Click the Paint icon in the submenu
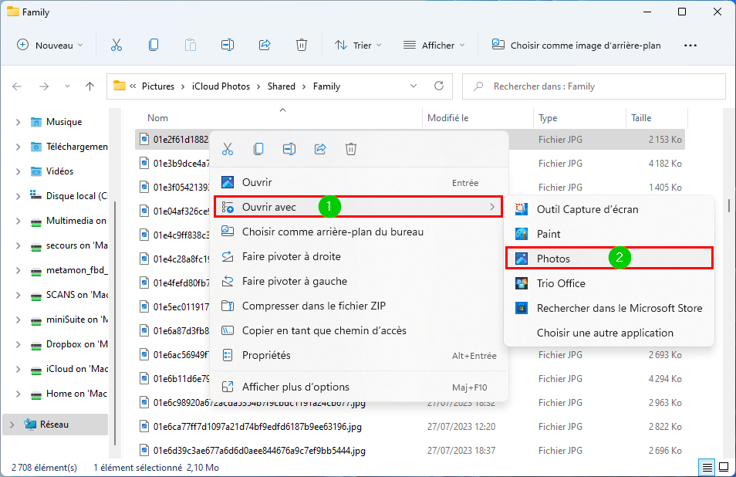This screenshot has width=736, height=477. click(x=522, y=234)
